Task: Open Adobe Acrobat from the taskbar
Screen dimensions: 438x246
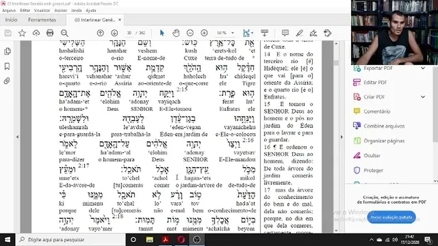Action: [165, 239]
